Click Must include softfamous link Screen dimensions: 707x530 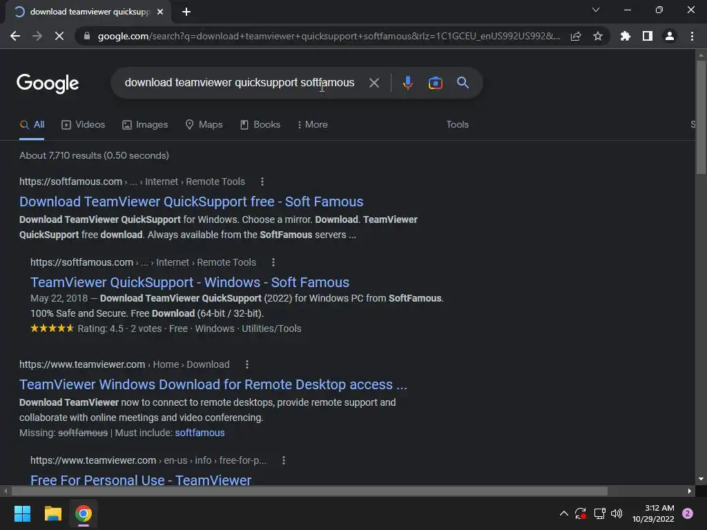coord(200,433)
